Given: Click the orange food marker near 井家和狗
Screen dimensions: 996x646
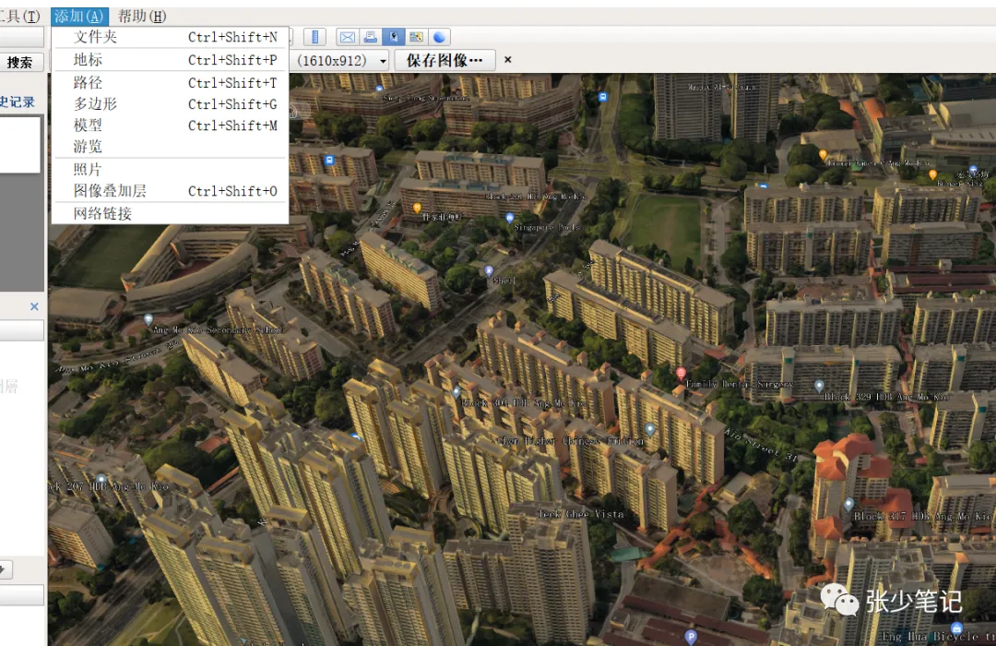Looking at the screenshot, I should coord(417,208).
